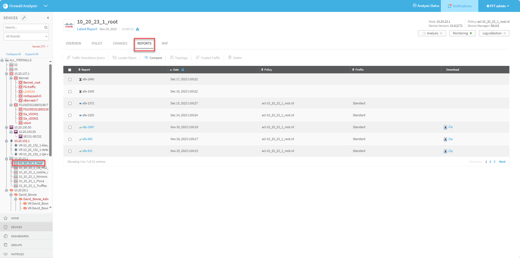Go to Next page of reports
This screenshot has height=258, width=520.
coord(502,162)
